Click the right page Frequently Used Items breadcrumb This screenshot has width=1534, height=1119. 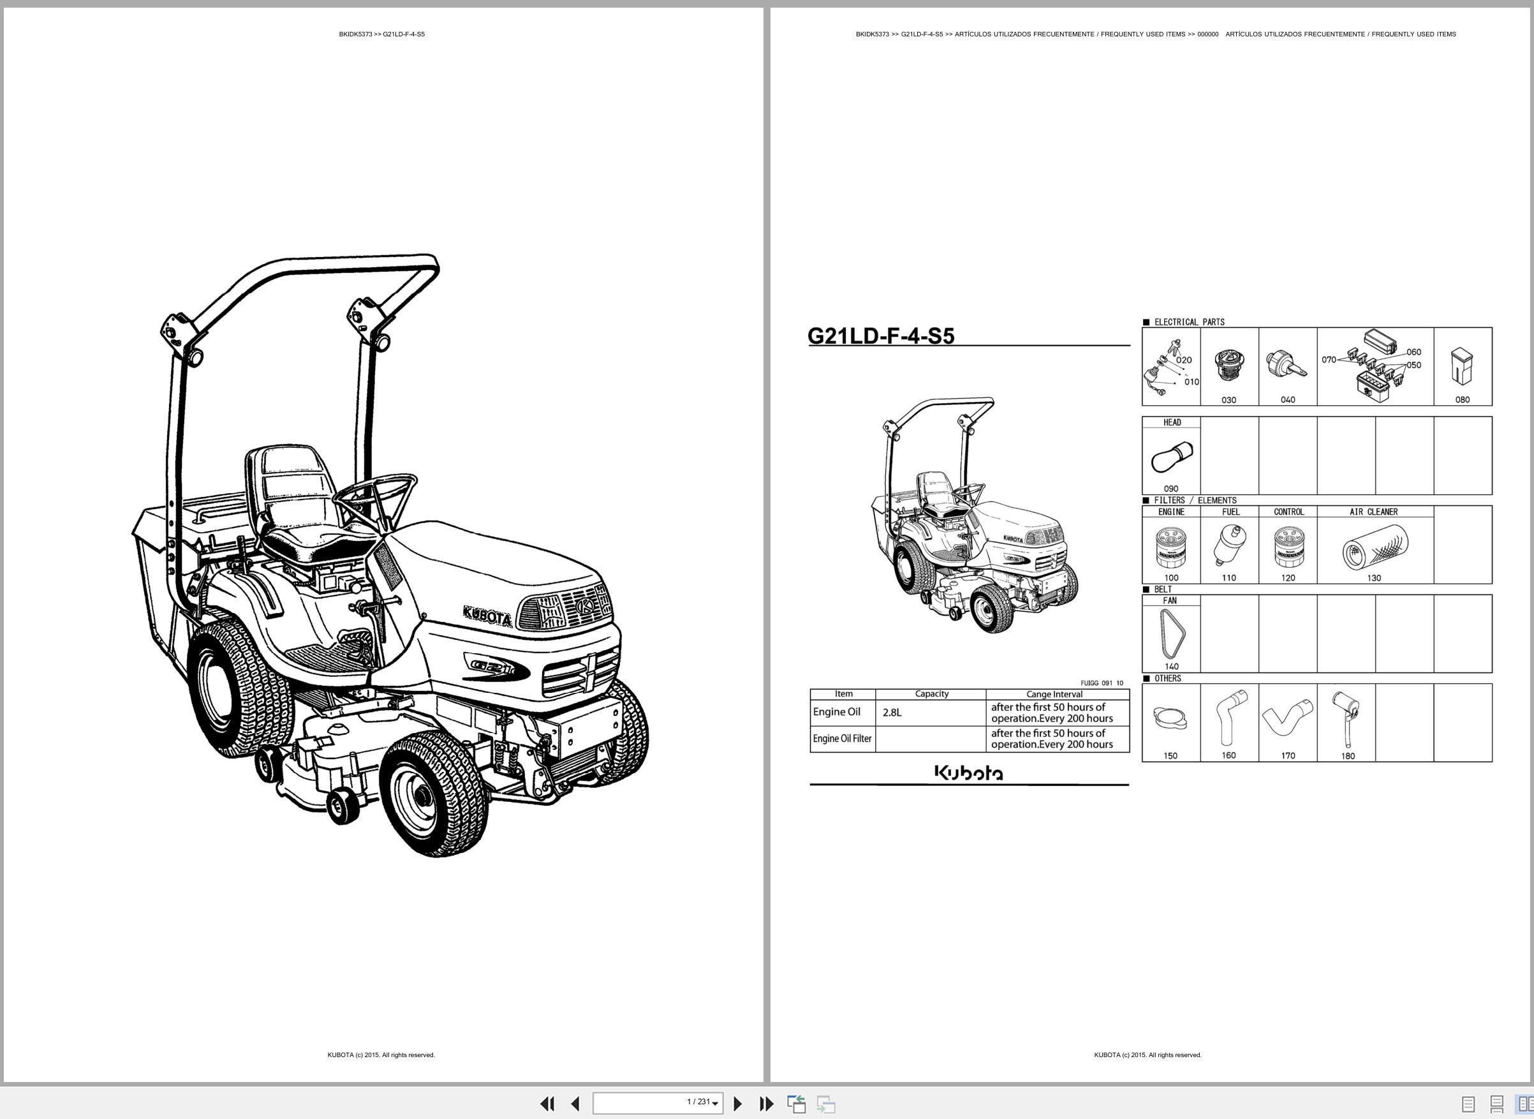(x=1155, y=34)
